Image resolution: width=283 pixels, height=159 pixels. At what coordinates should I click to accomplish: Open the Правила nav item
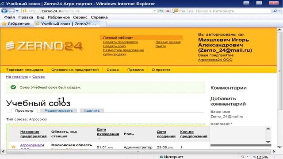(x=135, y=70)
